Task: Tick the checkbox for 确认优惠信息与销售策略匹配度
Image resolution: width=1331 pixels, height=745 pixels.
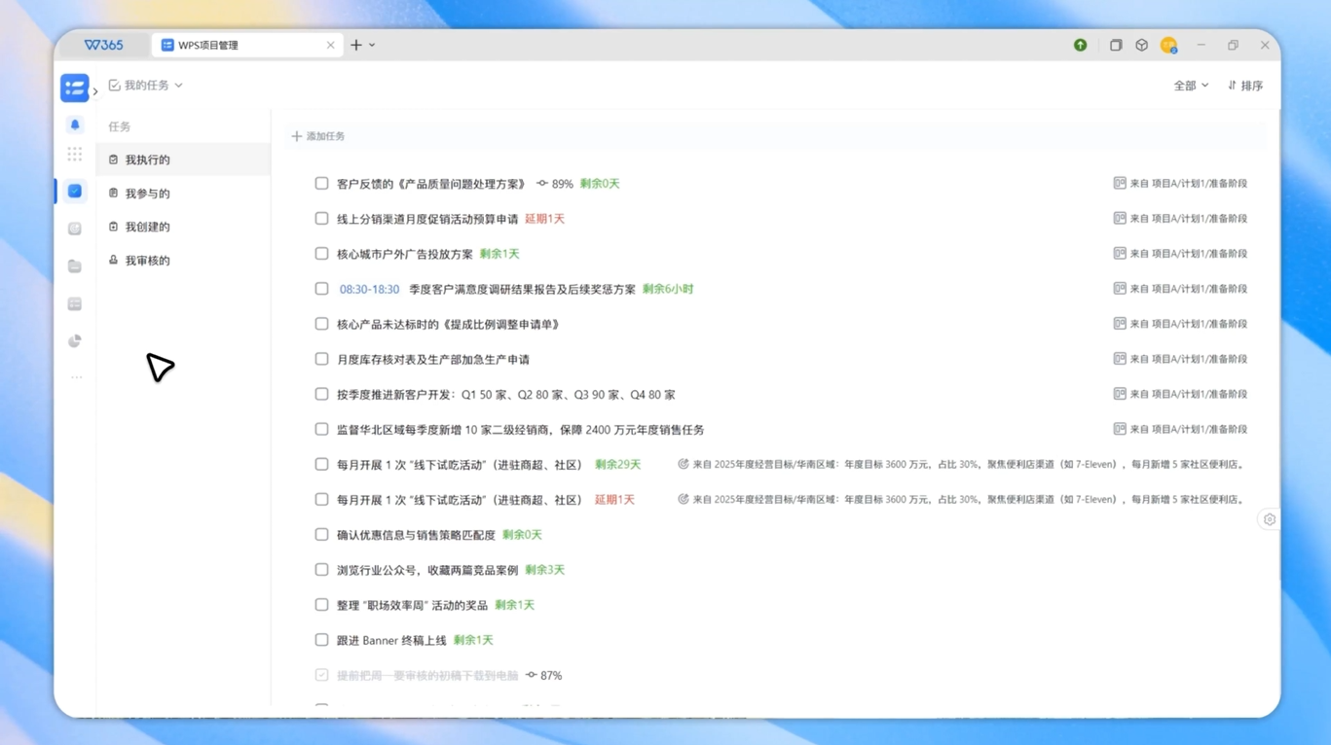Action: coord(321,535)
